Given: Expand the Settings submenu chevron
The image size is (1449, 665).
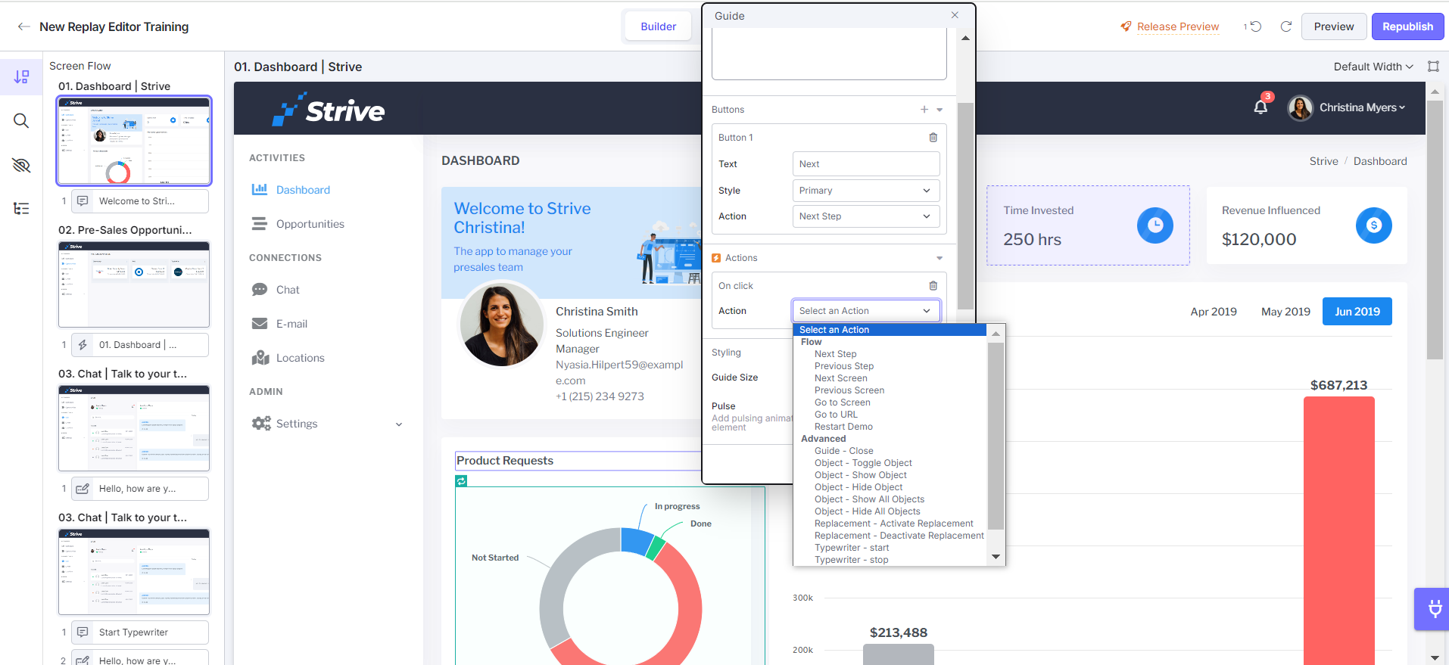Looking at the screenshot, I should pyautogui.click(x=399, y=424).
